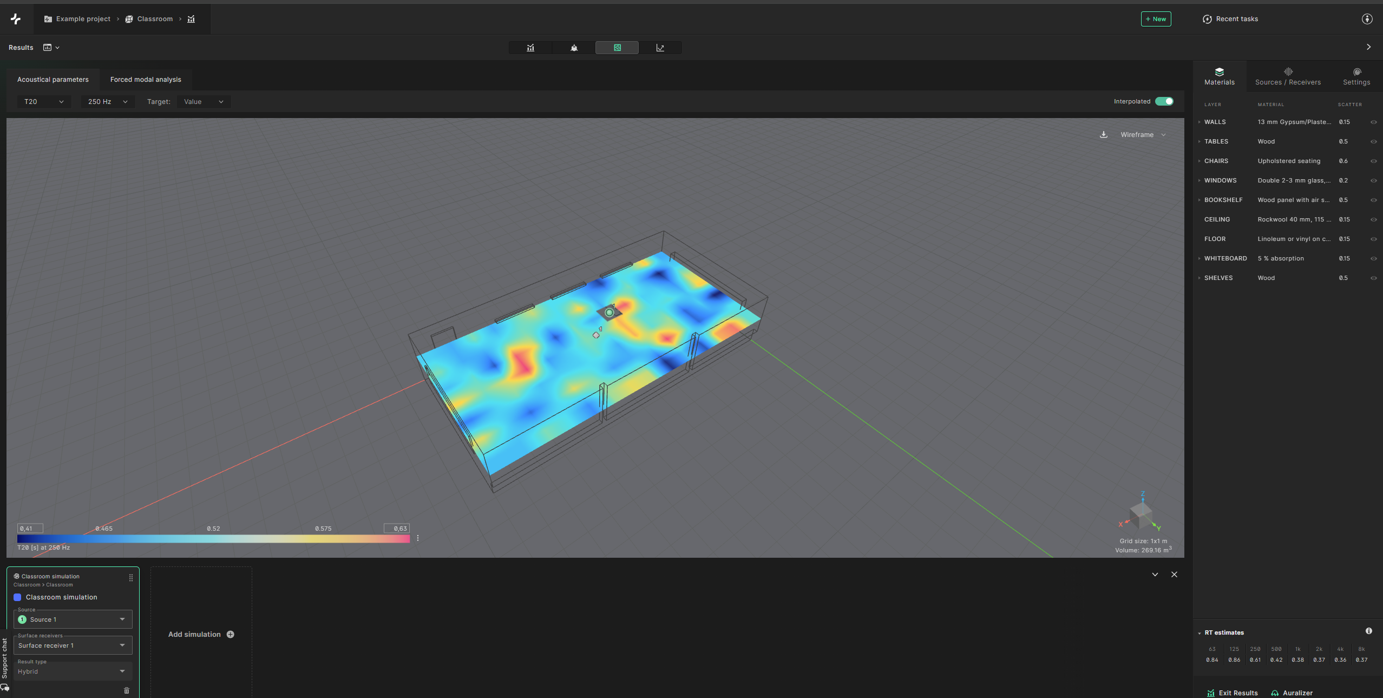Open the Sources and Receivers panel

tap(1288, 76)
